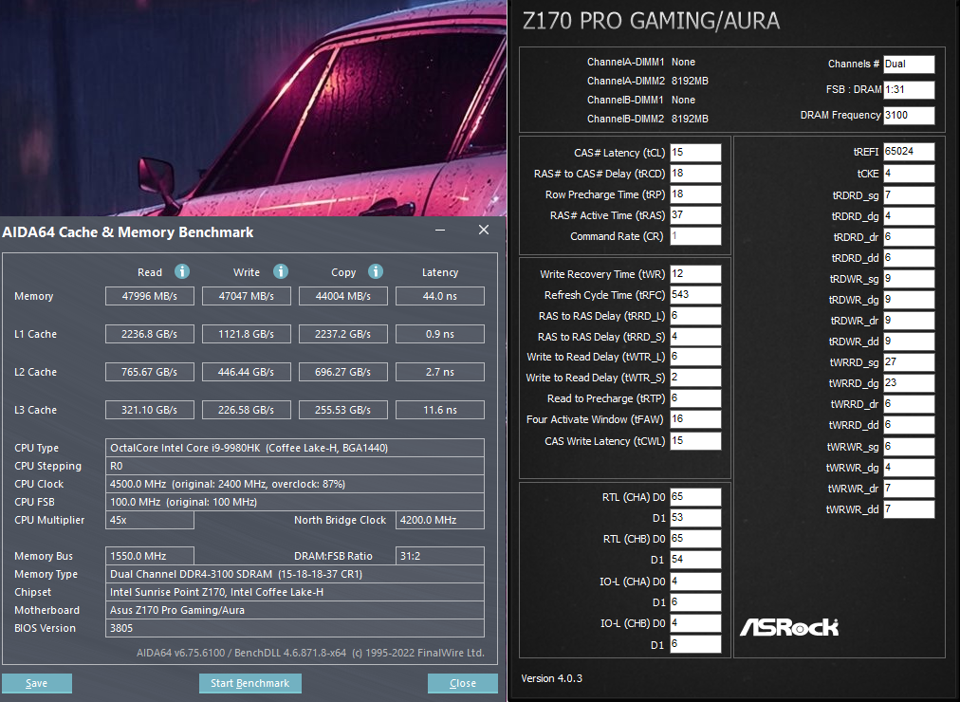
Task: Select L2 Cache Read 765.67 GB/s
Action: click(x=149, y=372)
